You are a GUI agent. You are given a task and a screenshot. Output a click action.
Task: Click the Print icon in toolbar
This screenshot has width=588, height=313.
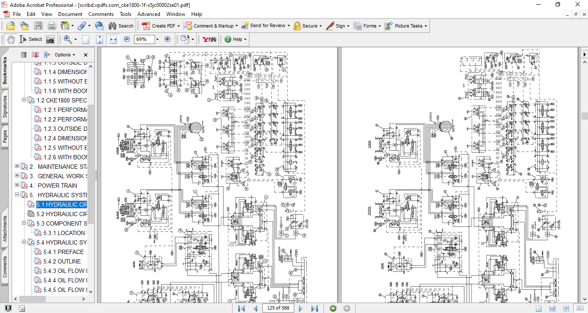coord(52,26)
